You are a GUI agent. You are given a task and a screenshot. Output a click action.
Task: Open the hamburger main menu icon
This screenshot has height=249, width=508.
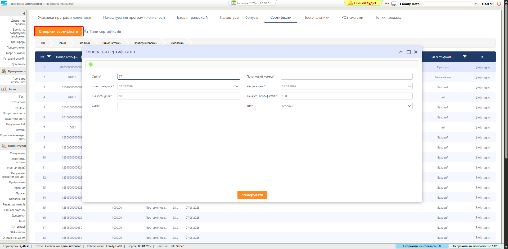coord(4,4)
